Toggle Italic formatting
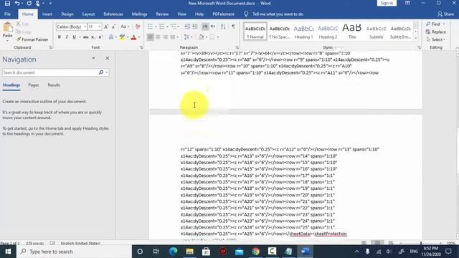The width and height of the screenshot is (459, 258). 67,37
